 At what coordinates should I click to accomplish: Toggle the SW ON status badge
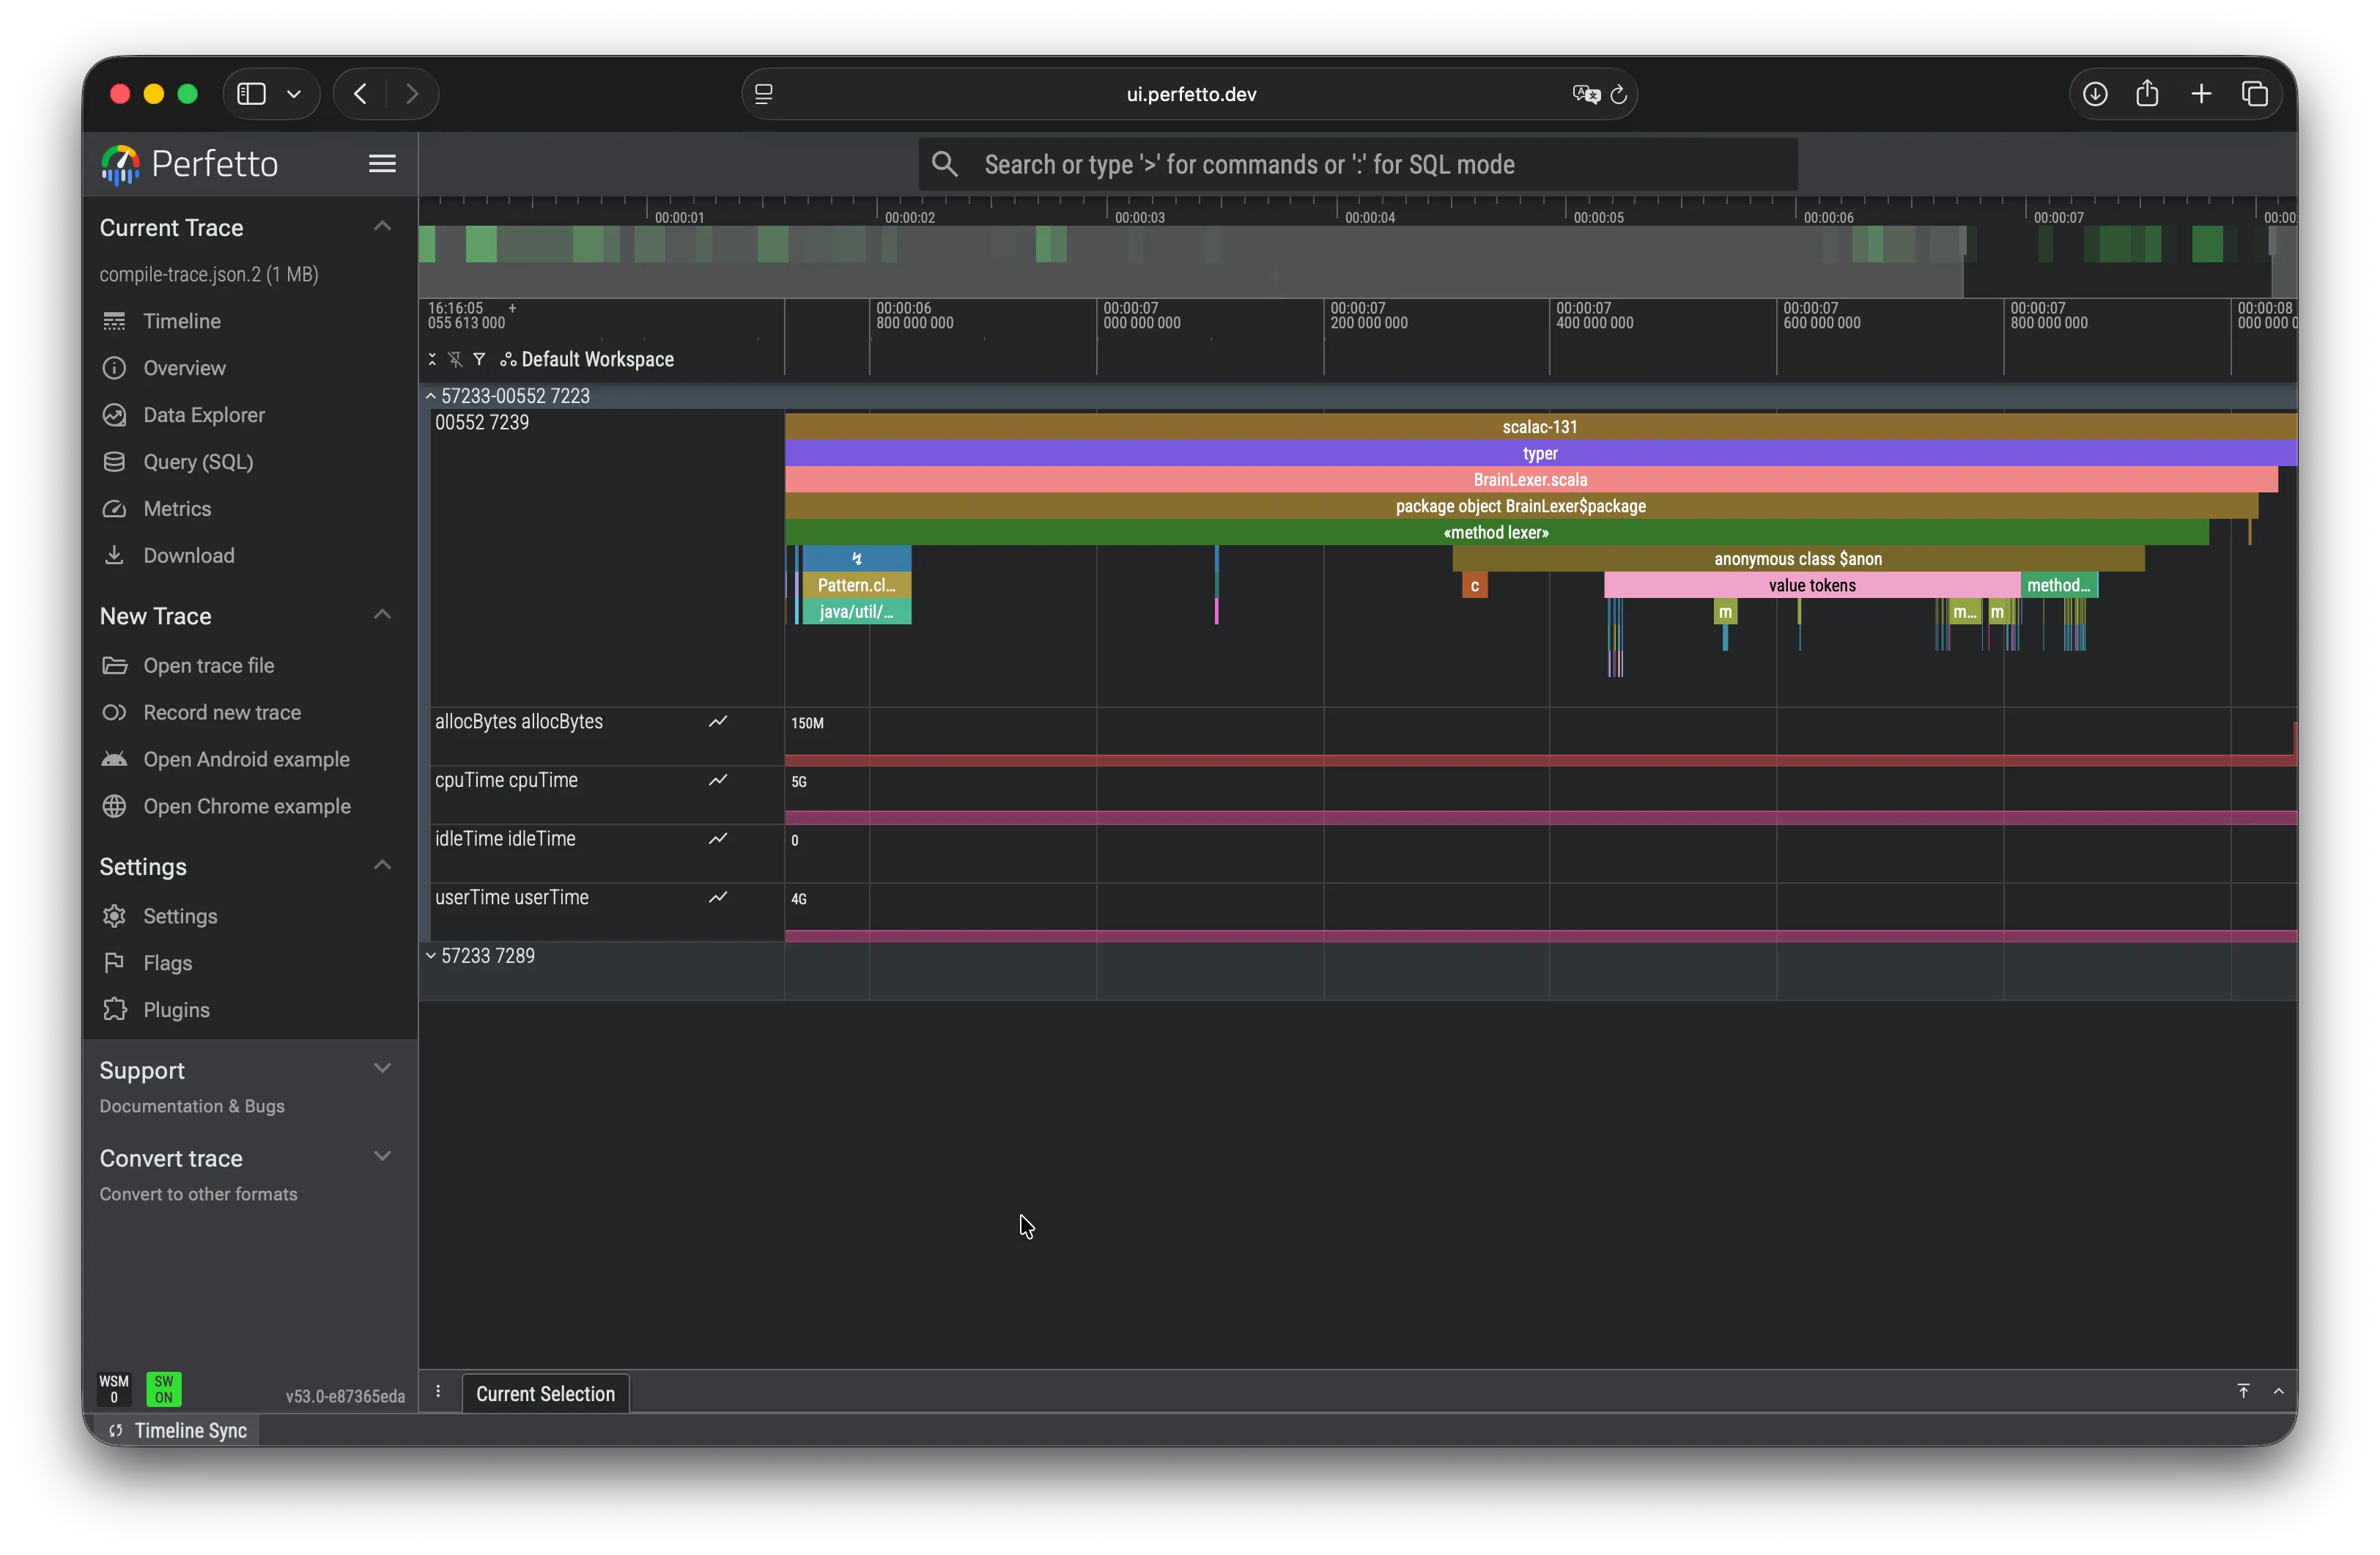tap(164, 1389)
